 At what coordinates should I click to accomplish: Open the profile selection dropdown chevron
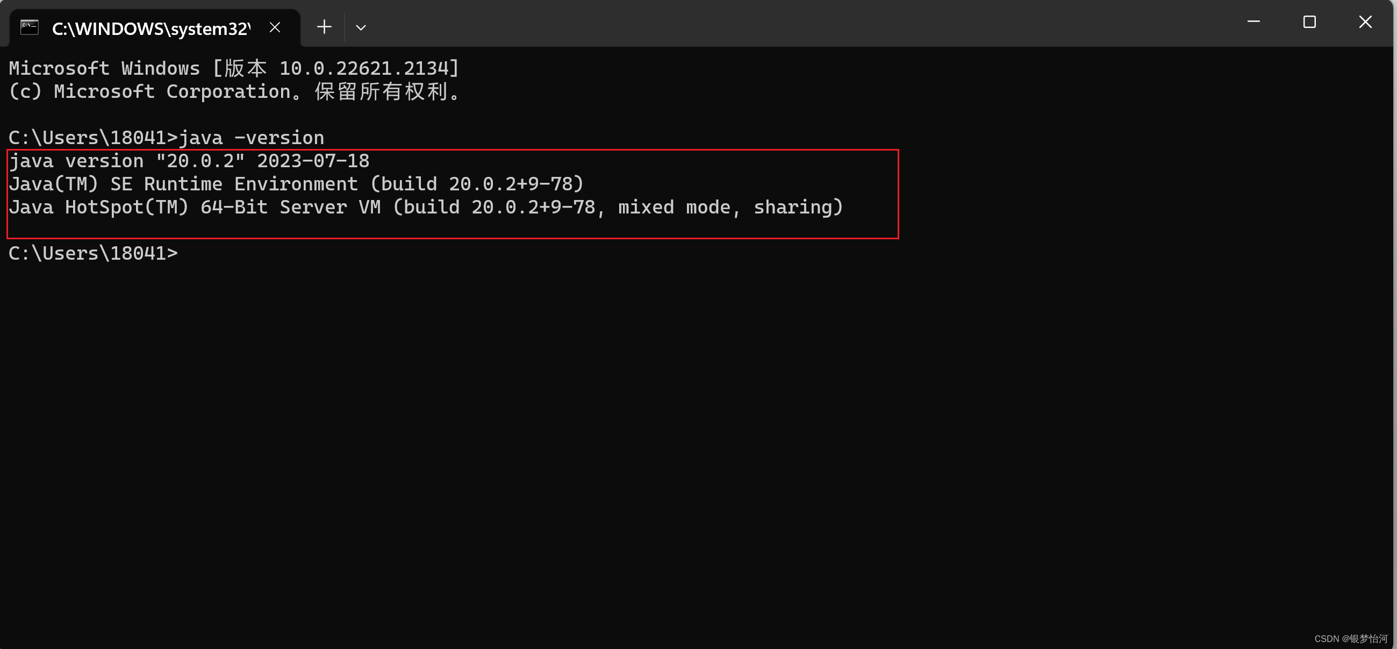click(361, 26)
